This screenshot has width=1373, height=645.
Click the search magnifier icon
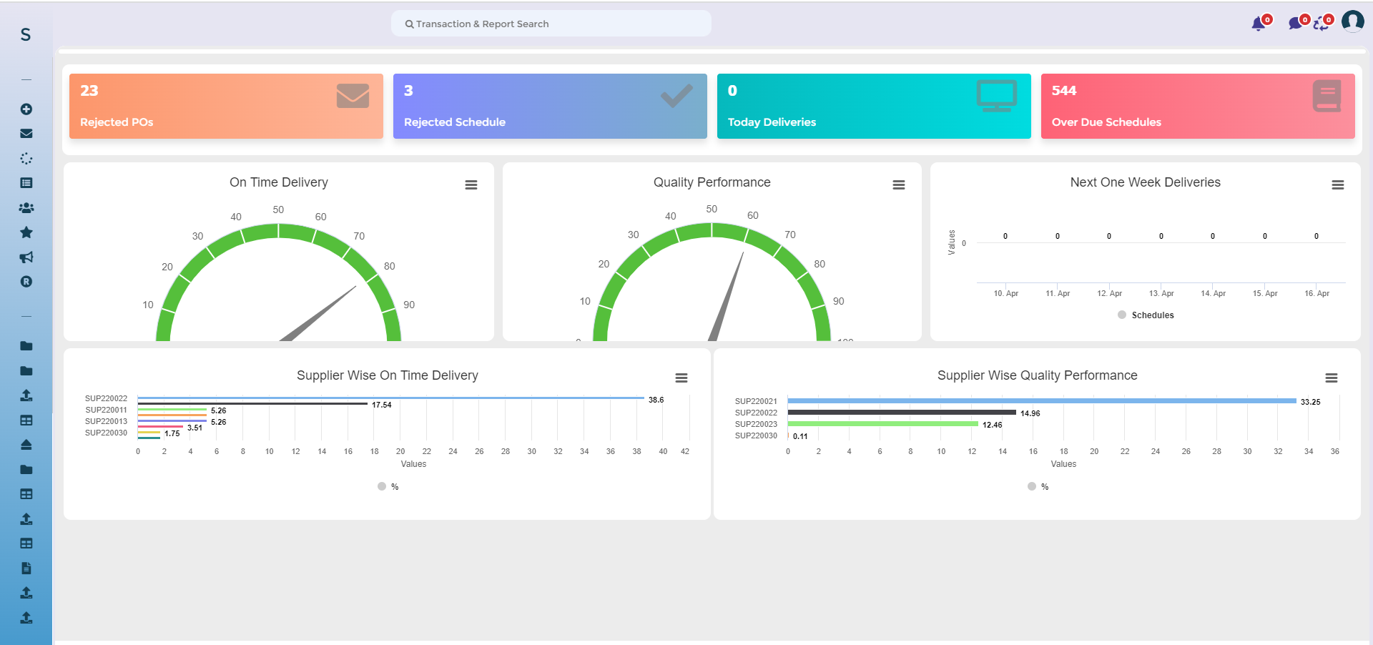[409, 24]
